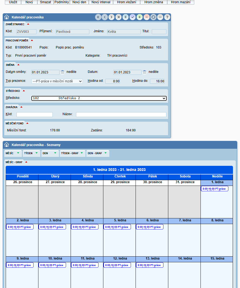
Task: Open help with the question mark icon
Action: pos(167,17)
